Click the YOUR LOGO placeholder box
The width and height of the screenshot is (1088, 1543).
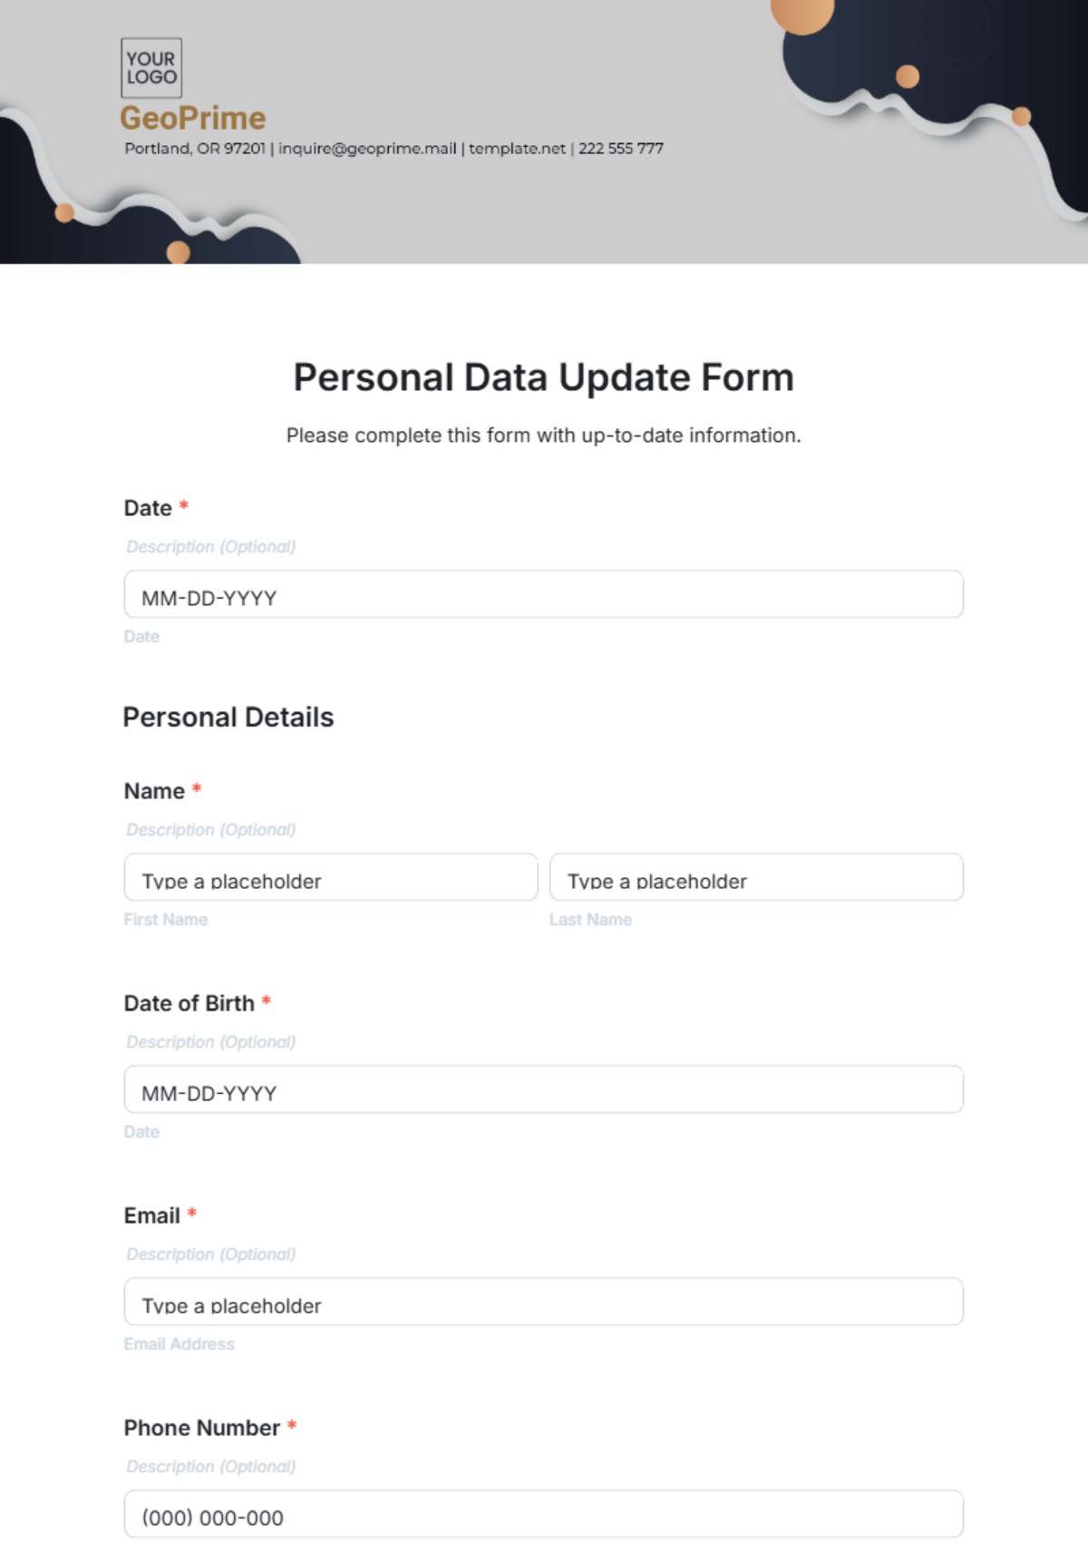coord(151,68)
